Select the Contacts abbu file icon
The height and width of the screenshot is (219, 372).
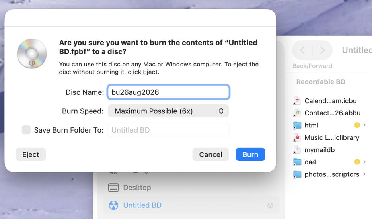click(297, 113)
